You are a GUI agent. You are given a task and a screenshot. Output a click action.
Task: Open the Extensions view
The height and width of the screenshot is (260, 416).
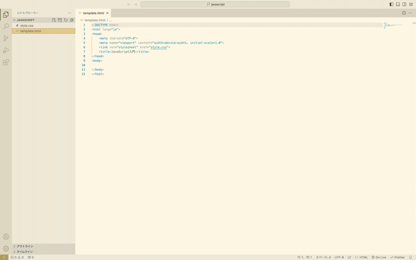pos(6,62)
